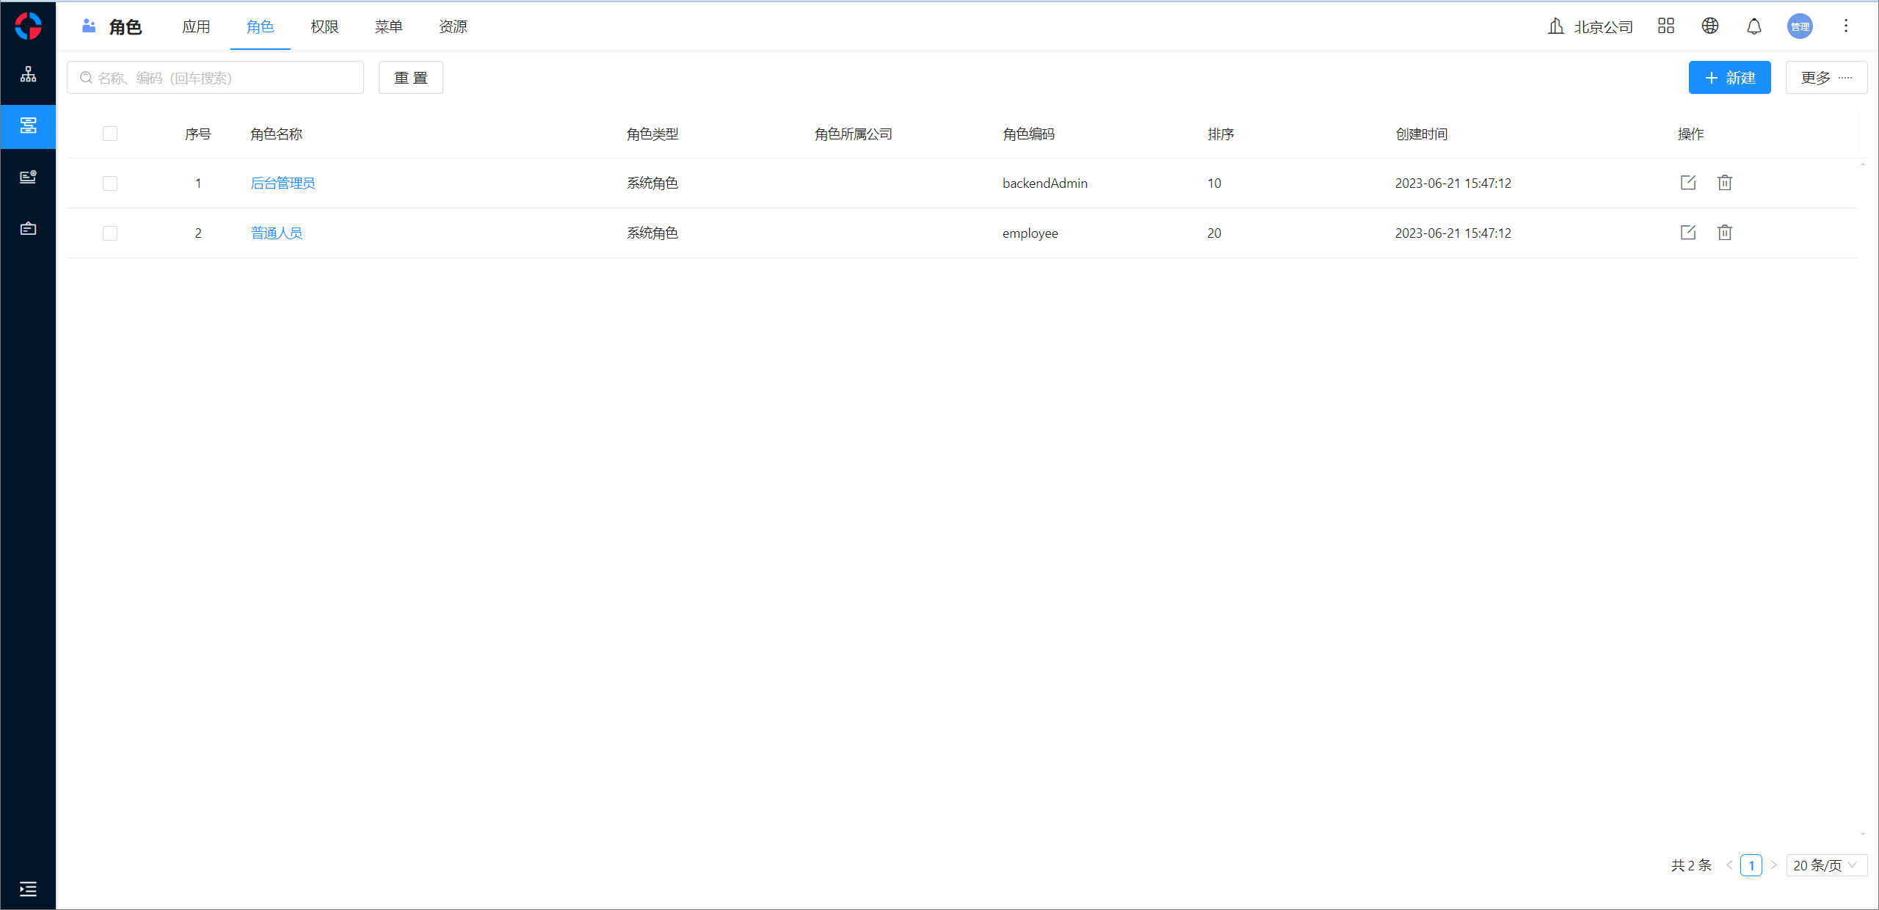Open the apps grid icon
This screenshot has width=1879, height=910.
(1665, 26)
